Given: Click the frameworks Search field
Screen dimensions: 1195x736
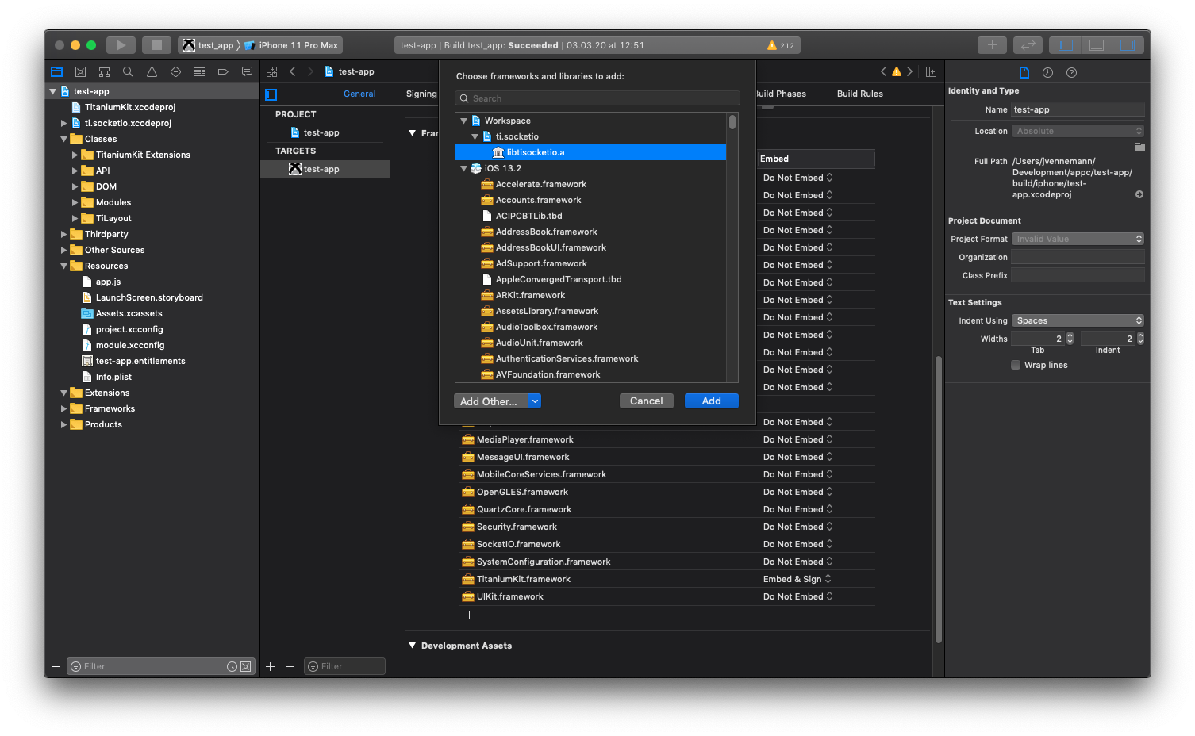Looking at the screenshot, I should pos(597,98).
